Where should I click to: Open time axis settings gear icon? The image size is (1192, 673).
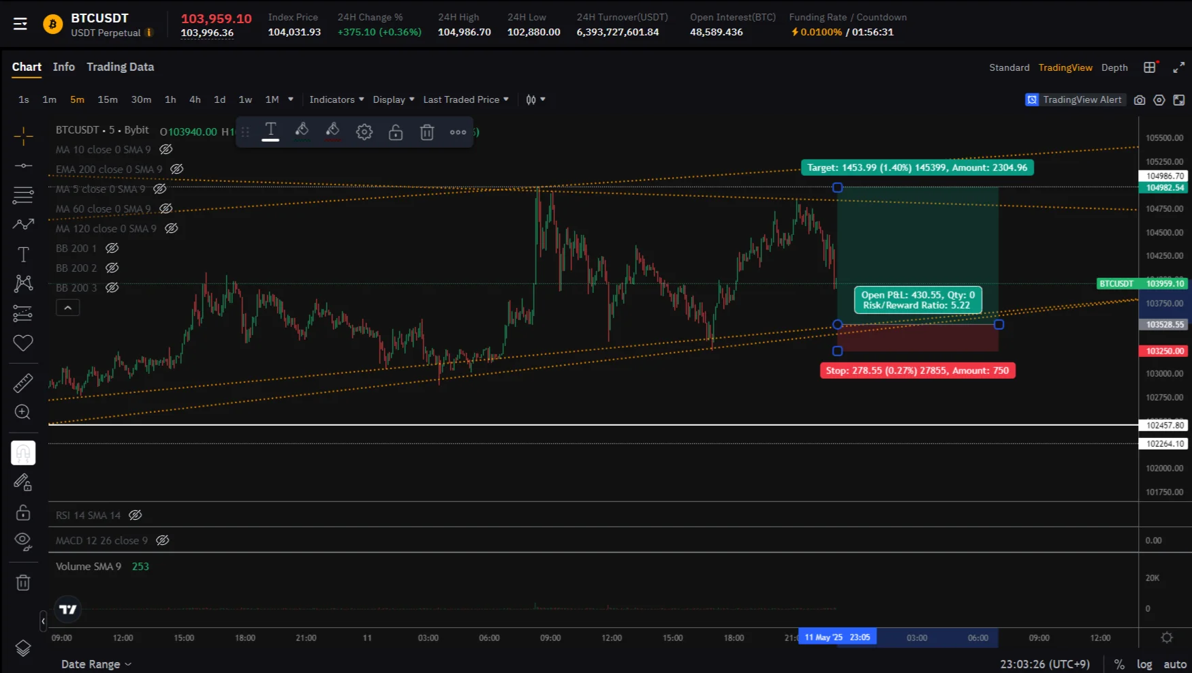(x=1167, y=638)
